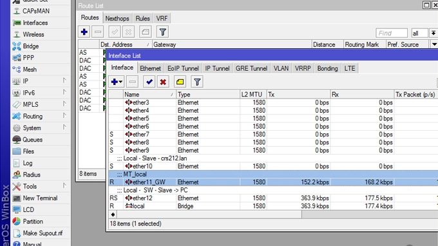The height and width of the screenshot is (246, 438).
Task: Click the horizontal scrollbar left arrow in Interface List
Action: 113,214
